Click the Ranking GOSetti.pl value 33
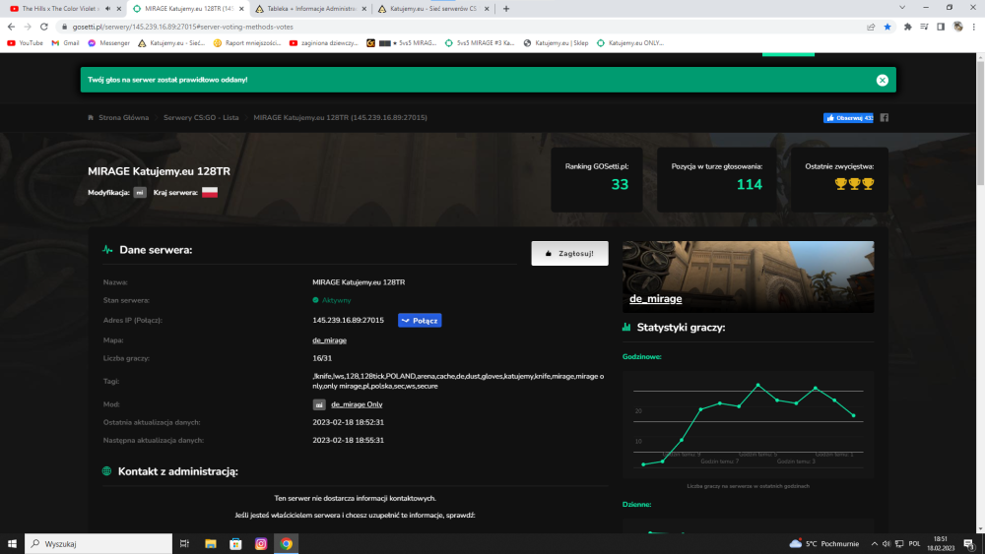 (620, 184)
